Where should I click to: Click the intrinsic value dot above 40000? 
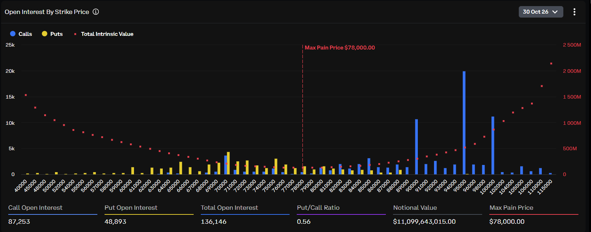[x=26, y=95]
